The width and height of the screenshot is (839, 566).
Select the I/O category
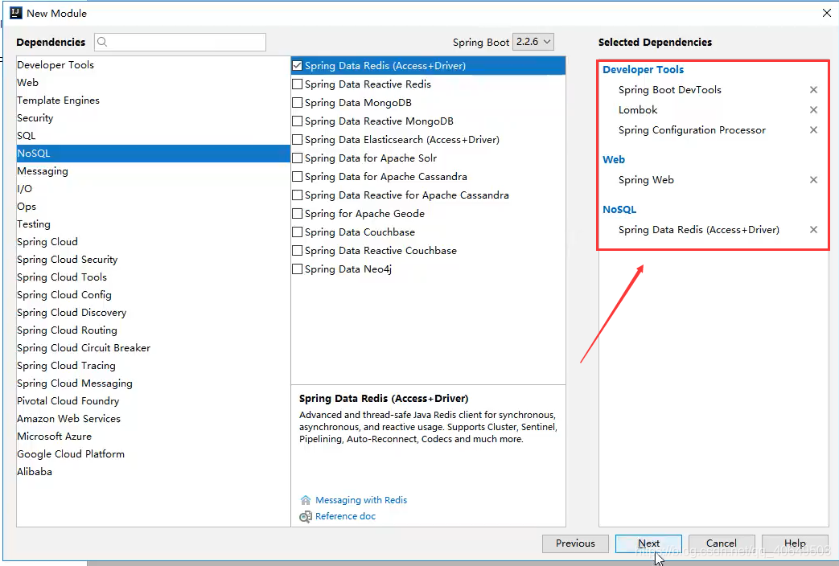pos(153,188)
